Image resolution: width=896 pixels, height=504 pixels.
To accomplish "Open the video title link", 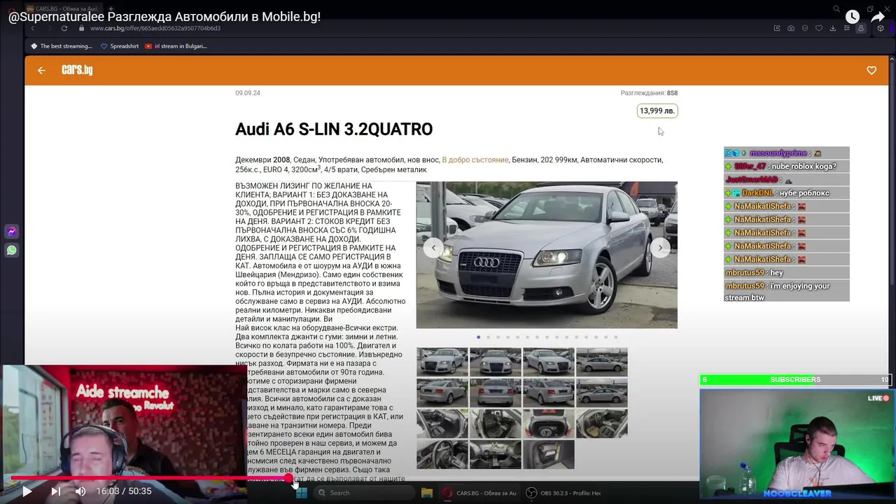I will coord(164,17).
